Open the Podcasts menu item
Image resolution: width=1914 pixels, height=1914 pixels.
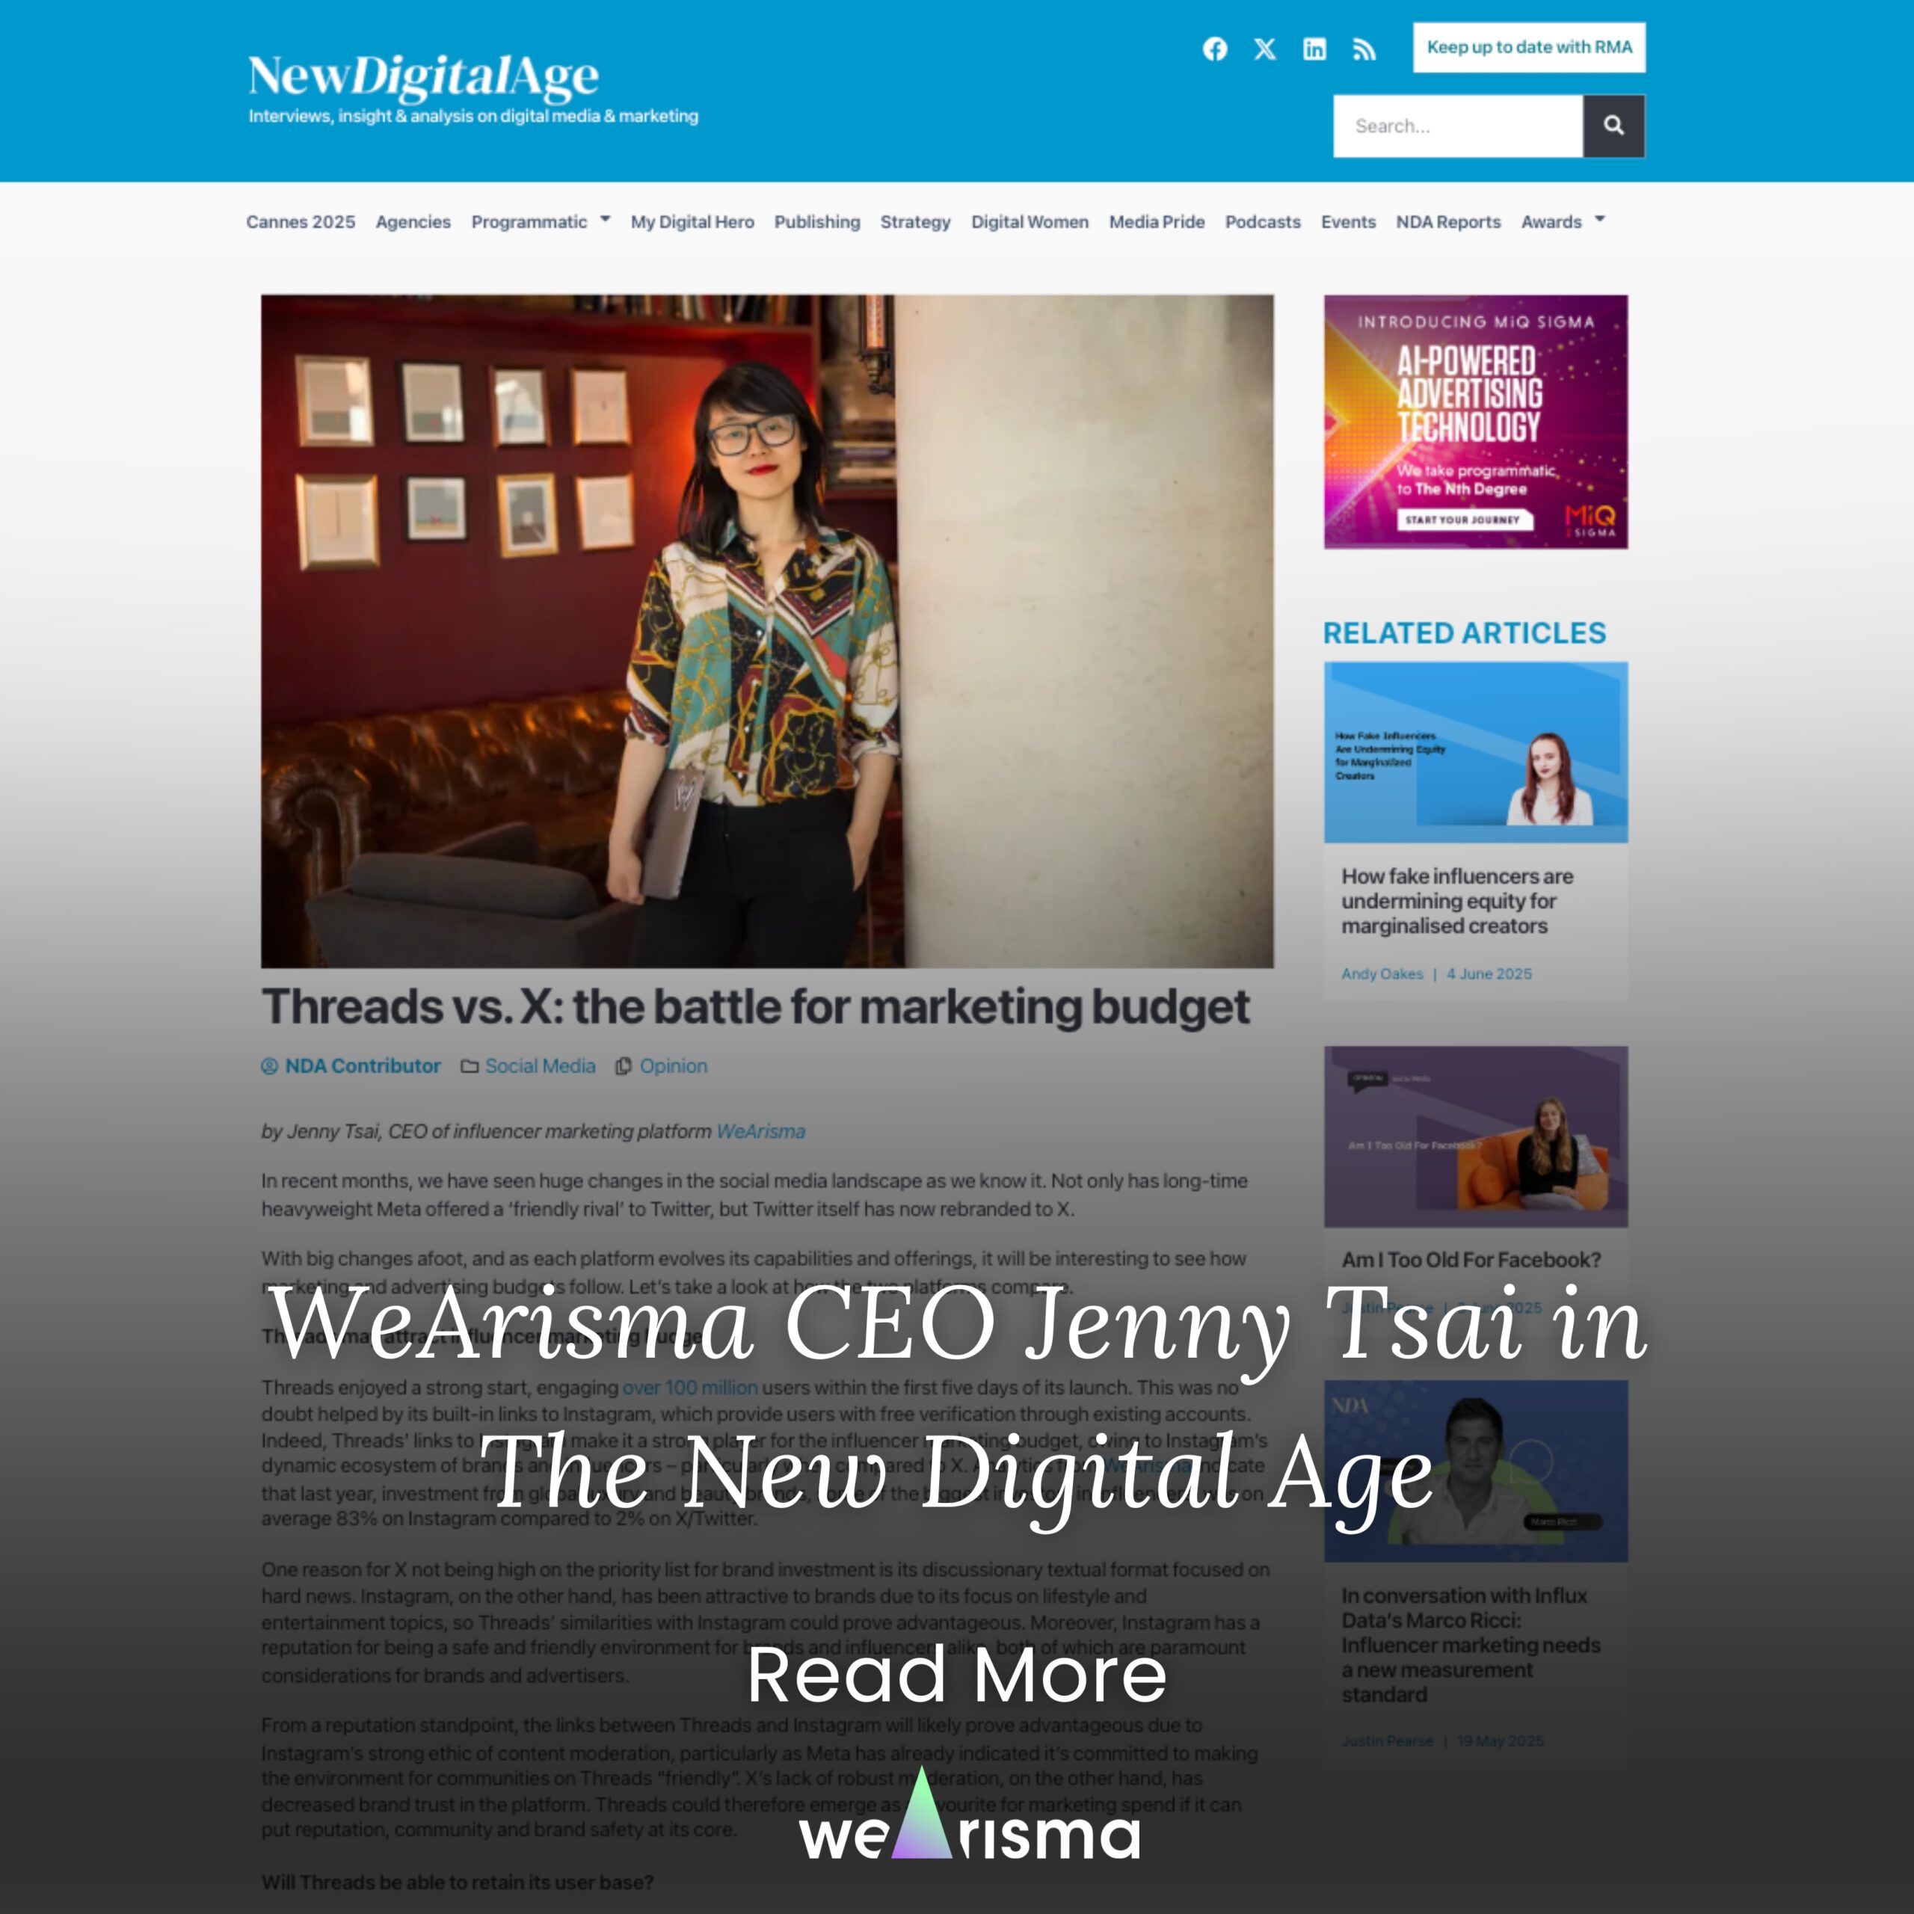(1262, 222)
